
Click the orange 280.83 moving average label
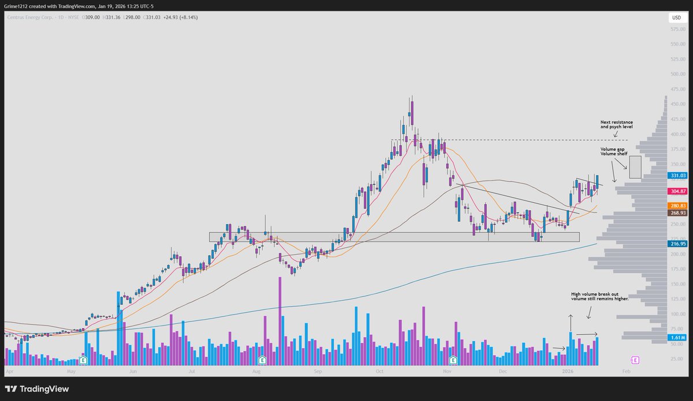coord(677,206)
